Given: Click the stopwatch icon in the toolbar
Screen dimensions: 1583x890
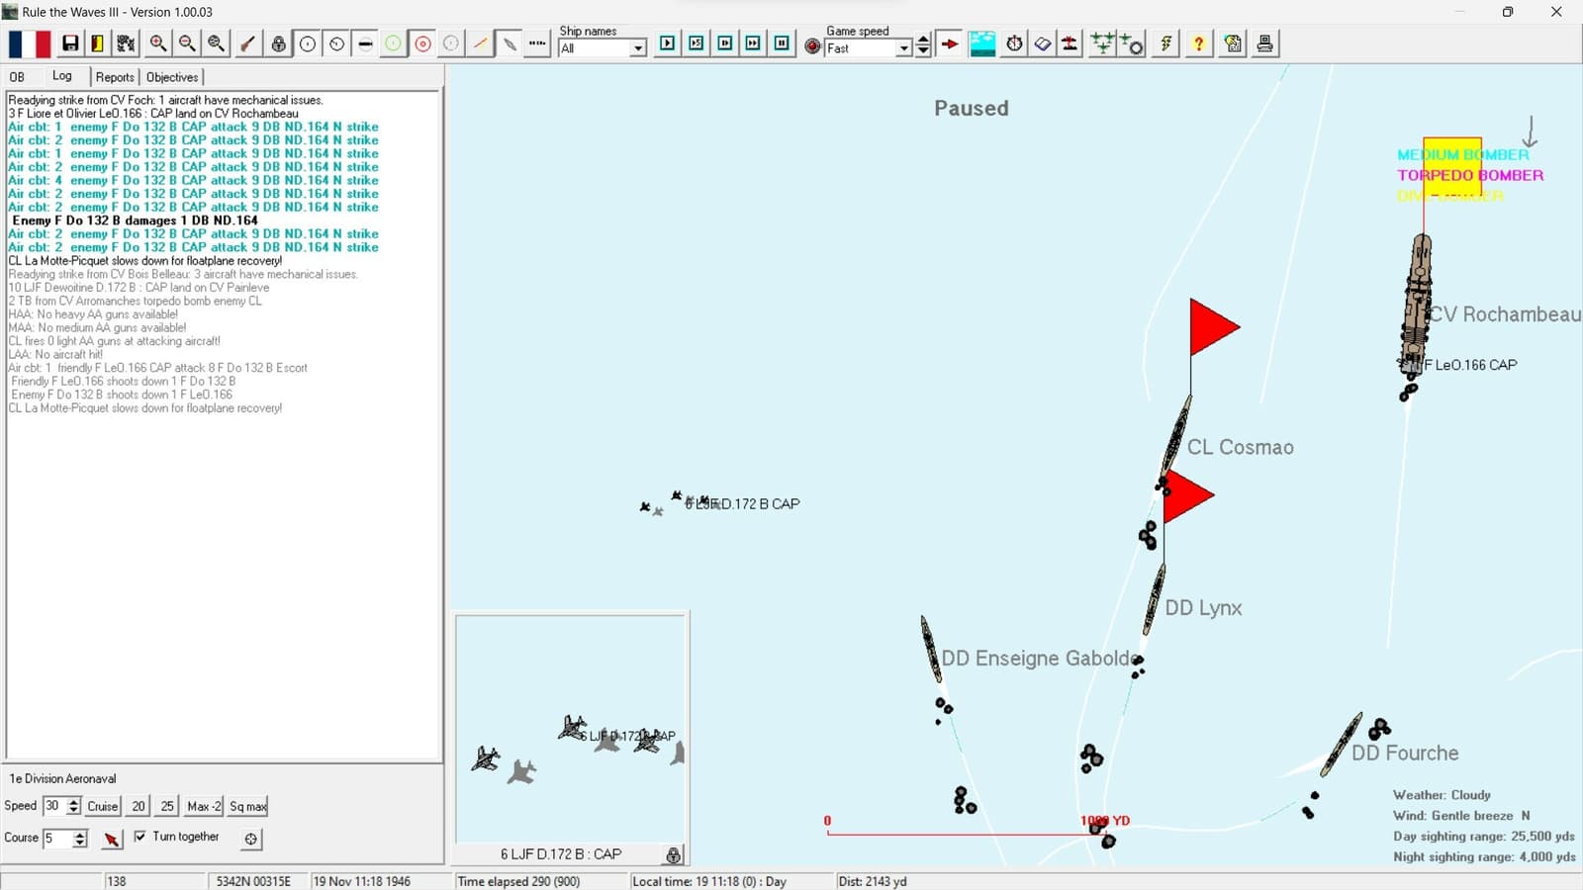Looking at the screenshot, I should point(1014,44).
